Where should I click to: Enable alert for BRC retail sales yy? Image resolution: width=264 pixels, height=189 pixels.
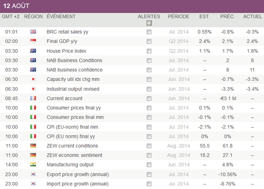tap(149, 32)
